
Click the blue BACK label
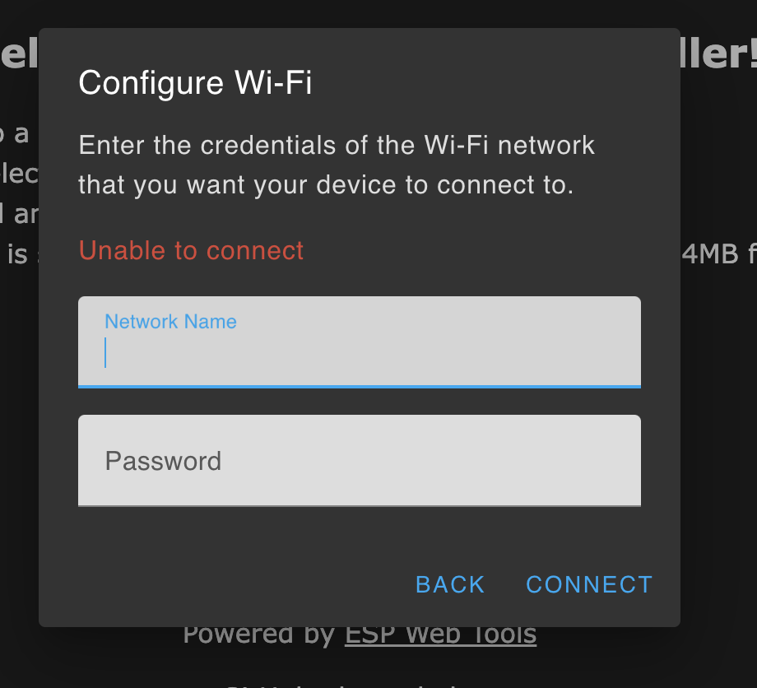point(449,584)
